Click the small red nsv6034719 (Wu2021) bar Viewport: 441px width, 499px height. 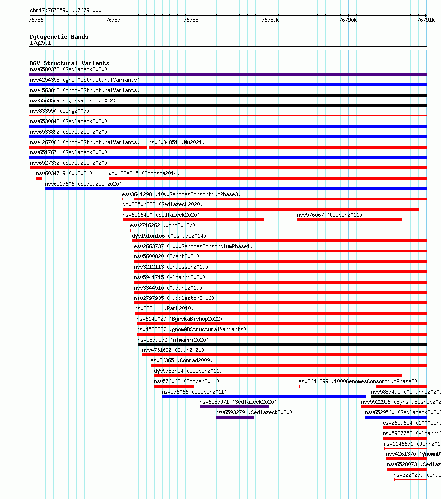[39, 178]
